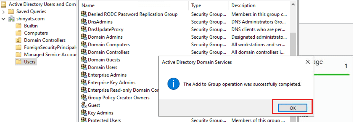Select Domain Controllers label in the tree

[x=45, y=40]
